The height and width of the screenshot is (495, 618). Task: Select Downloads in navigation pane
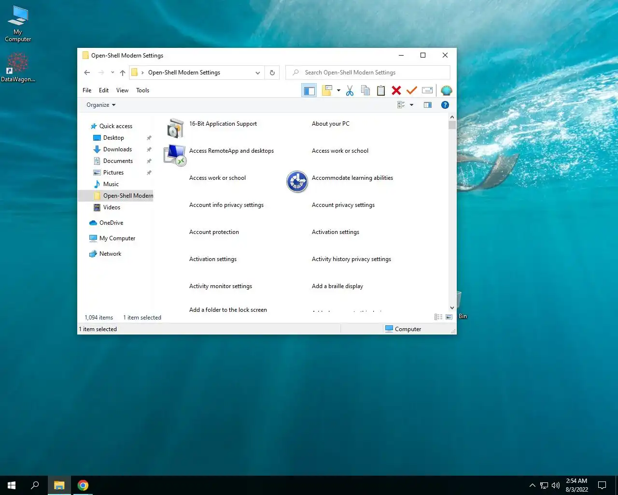click(117, 149)
